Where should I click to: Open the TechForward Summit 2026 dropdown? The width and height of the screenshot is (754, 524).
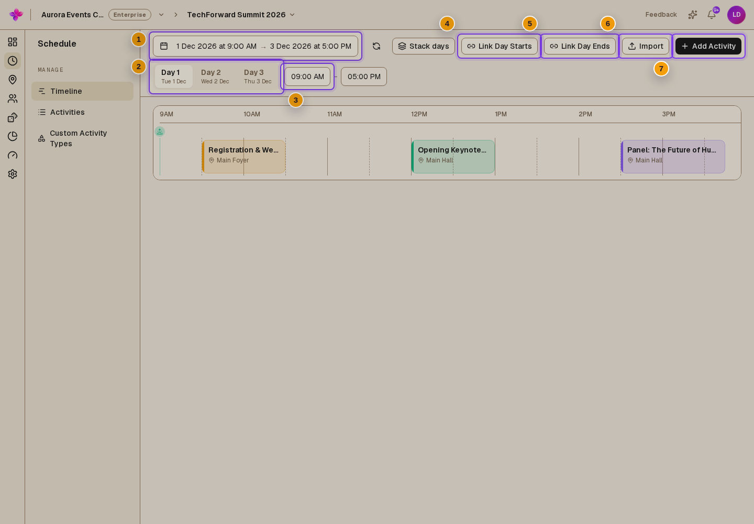(x=241, y=15)
